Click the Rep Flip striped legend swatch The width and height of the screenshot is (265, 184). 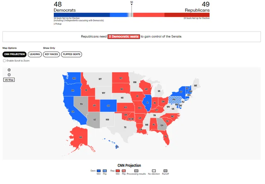124,171
